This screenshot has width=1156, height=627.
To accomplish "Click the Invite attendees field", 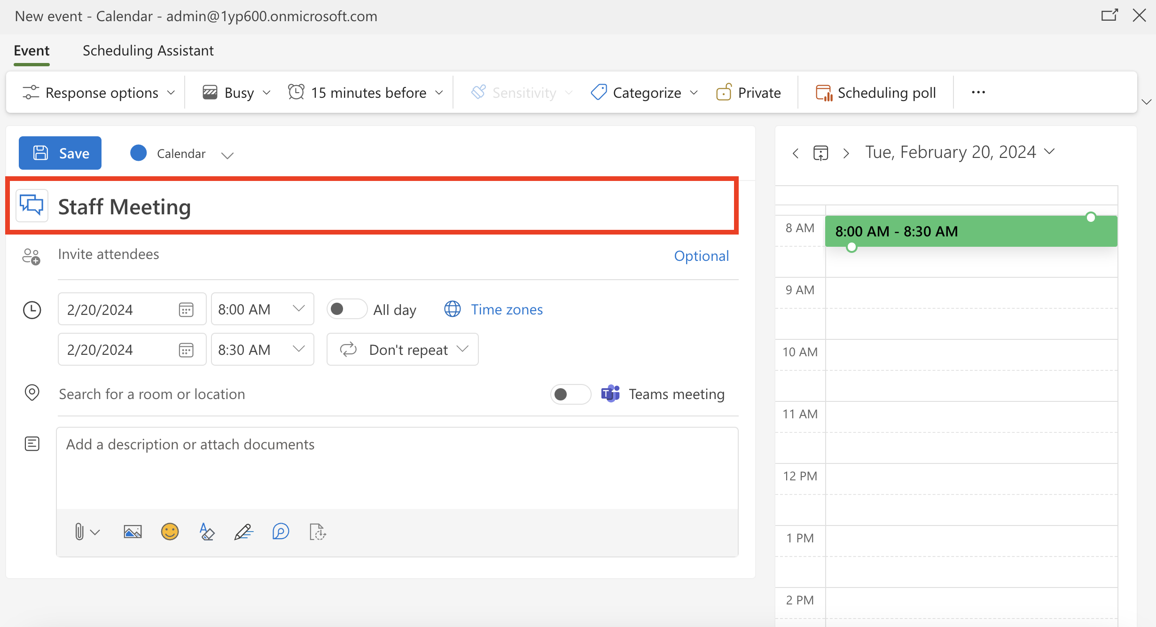I will pos(329,254).
